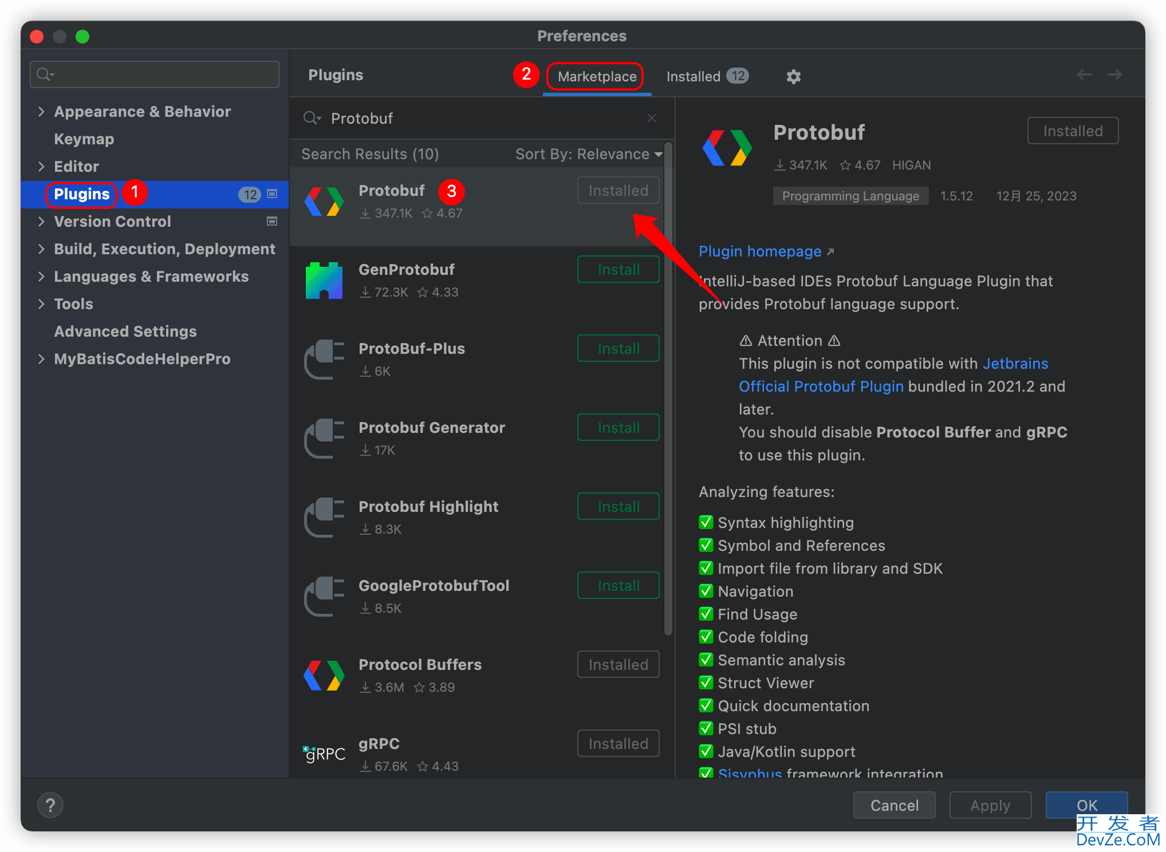The height and width of the screenshot is (852, 1166).
Task: Select Keymap in the settings tree
Action: [x=84, y=139]
